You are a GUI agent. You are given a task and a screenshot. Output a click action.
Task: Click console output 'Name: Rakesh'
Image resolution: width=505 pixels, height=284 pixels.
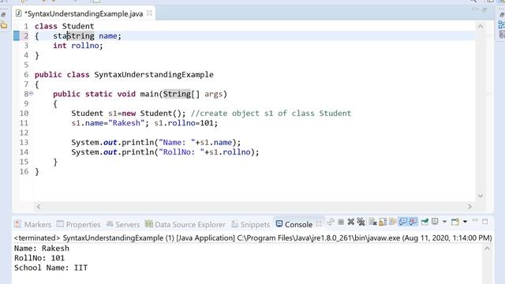[42, 248]
